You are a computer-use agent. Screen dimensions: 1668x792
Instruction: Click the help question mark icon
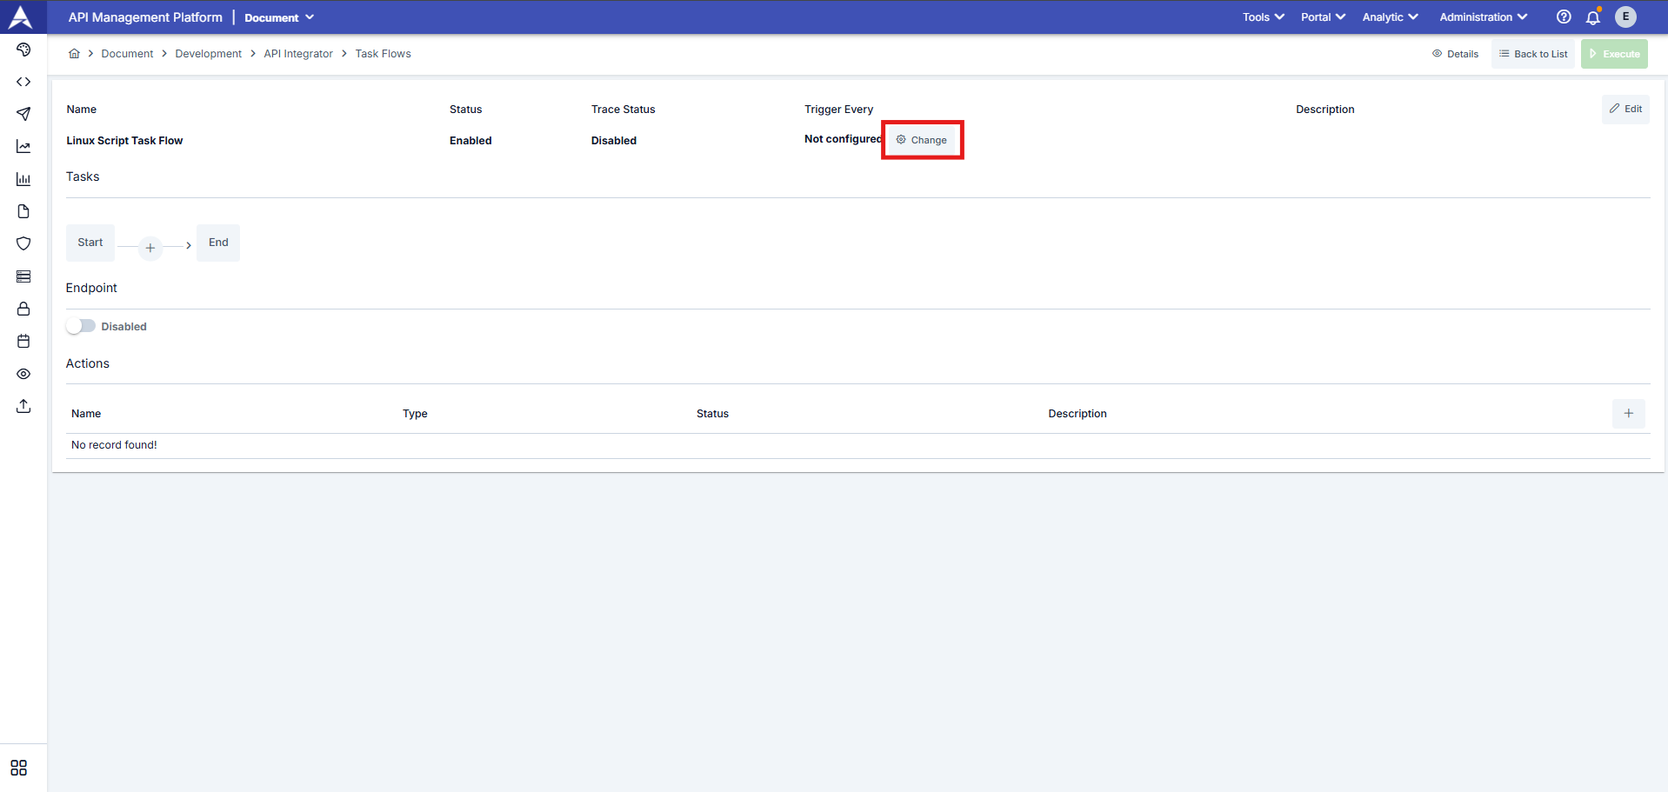click(x=1564, y=17)
